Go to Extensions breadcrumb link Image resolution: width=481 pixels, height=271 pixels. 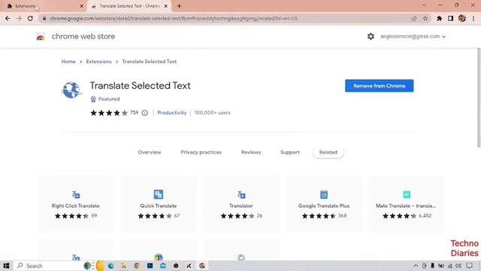pos(98,62)
